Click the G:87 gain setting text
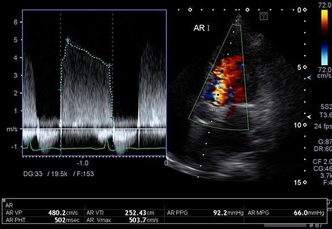This screenshot has height=229, width=332. pos(325,142)
